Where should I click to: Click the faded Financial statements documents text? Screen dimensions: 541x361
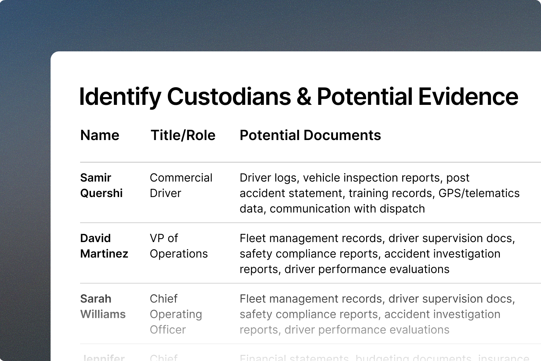click(x=294, y=358)
